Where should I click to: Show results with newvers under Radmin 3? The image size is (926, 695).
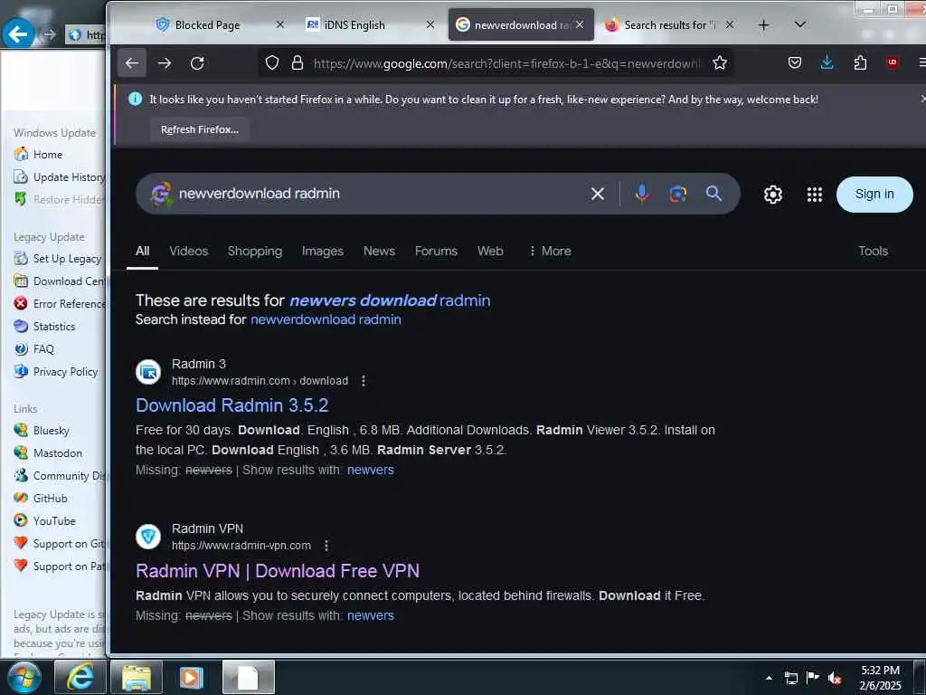[x=370, y=470]
